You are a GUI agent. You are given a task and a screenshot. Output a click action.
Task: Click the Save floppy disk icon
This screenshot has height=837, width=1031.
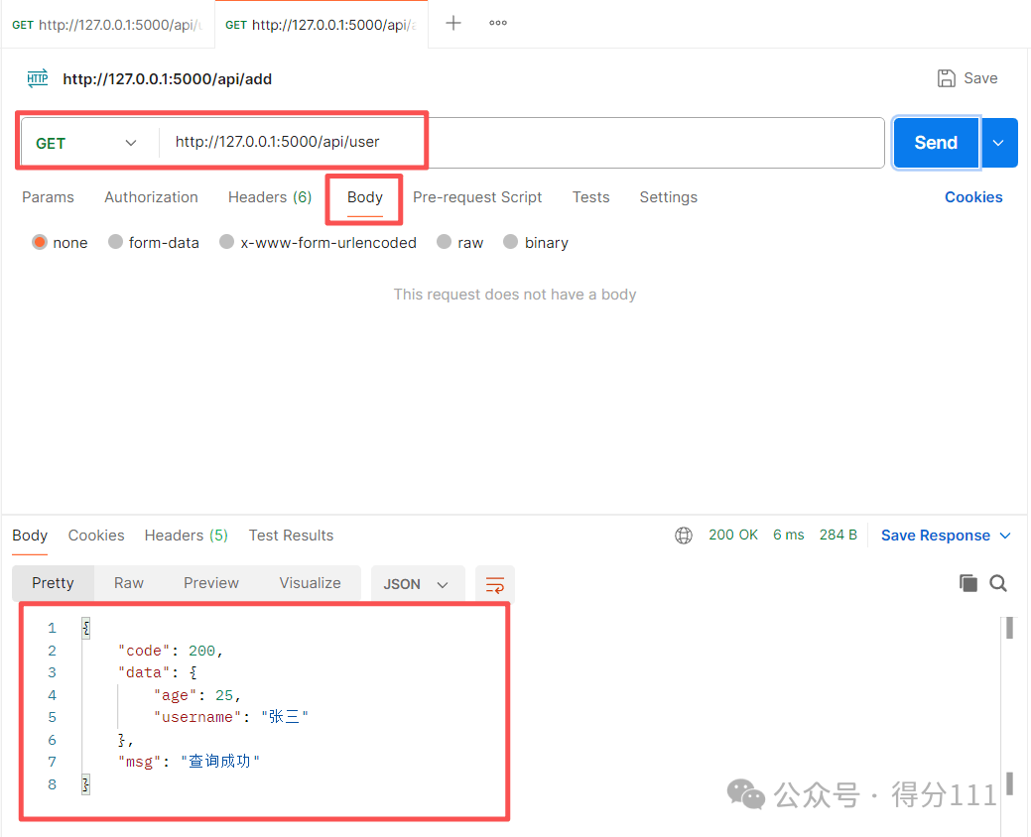(947, 78)
